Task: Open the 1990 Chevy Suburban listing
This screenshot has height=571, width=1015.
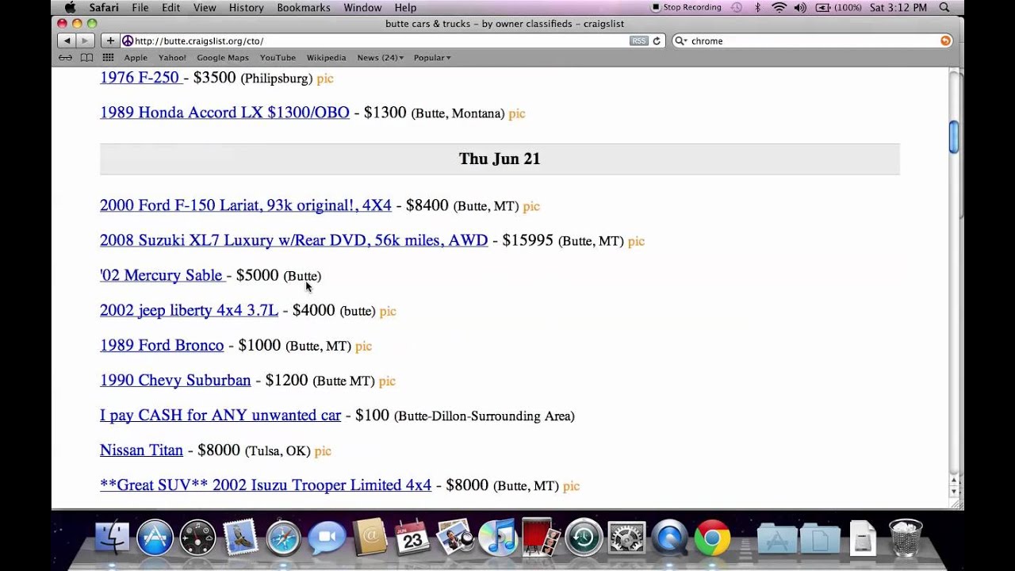Action: 175,380
